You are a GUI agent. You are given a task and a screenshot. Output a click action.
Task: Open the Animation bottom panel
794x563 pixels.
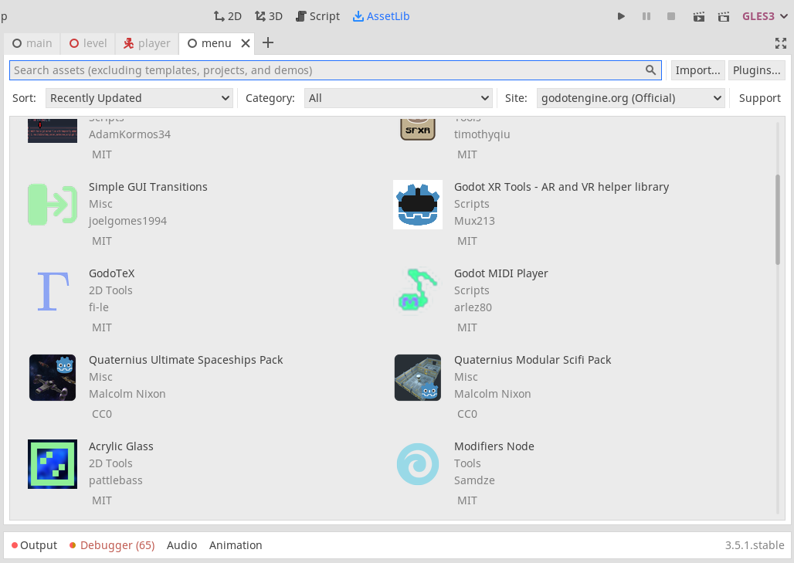click(x=236, y=545)
